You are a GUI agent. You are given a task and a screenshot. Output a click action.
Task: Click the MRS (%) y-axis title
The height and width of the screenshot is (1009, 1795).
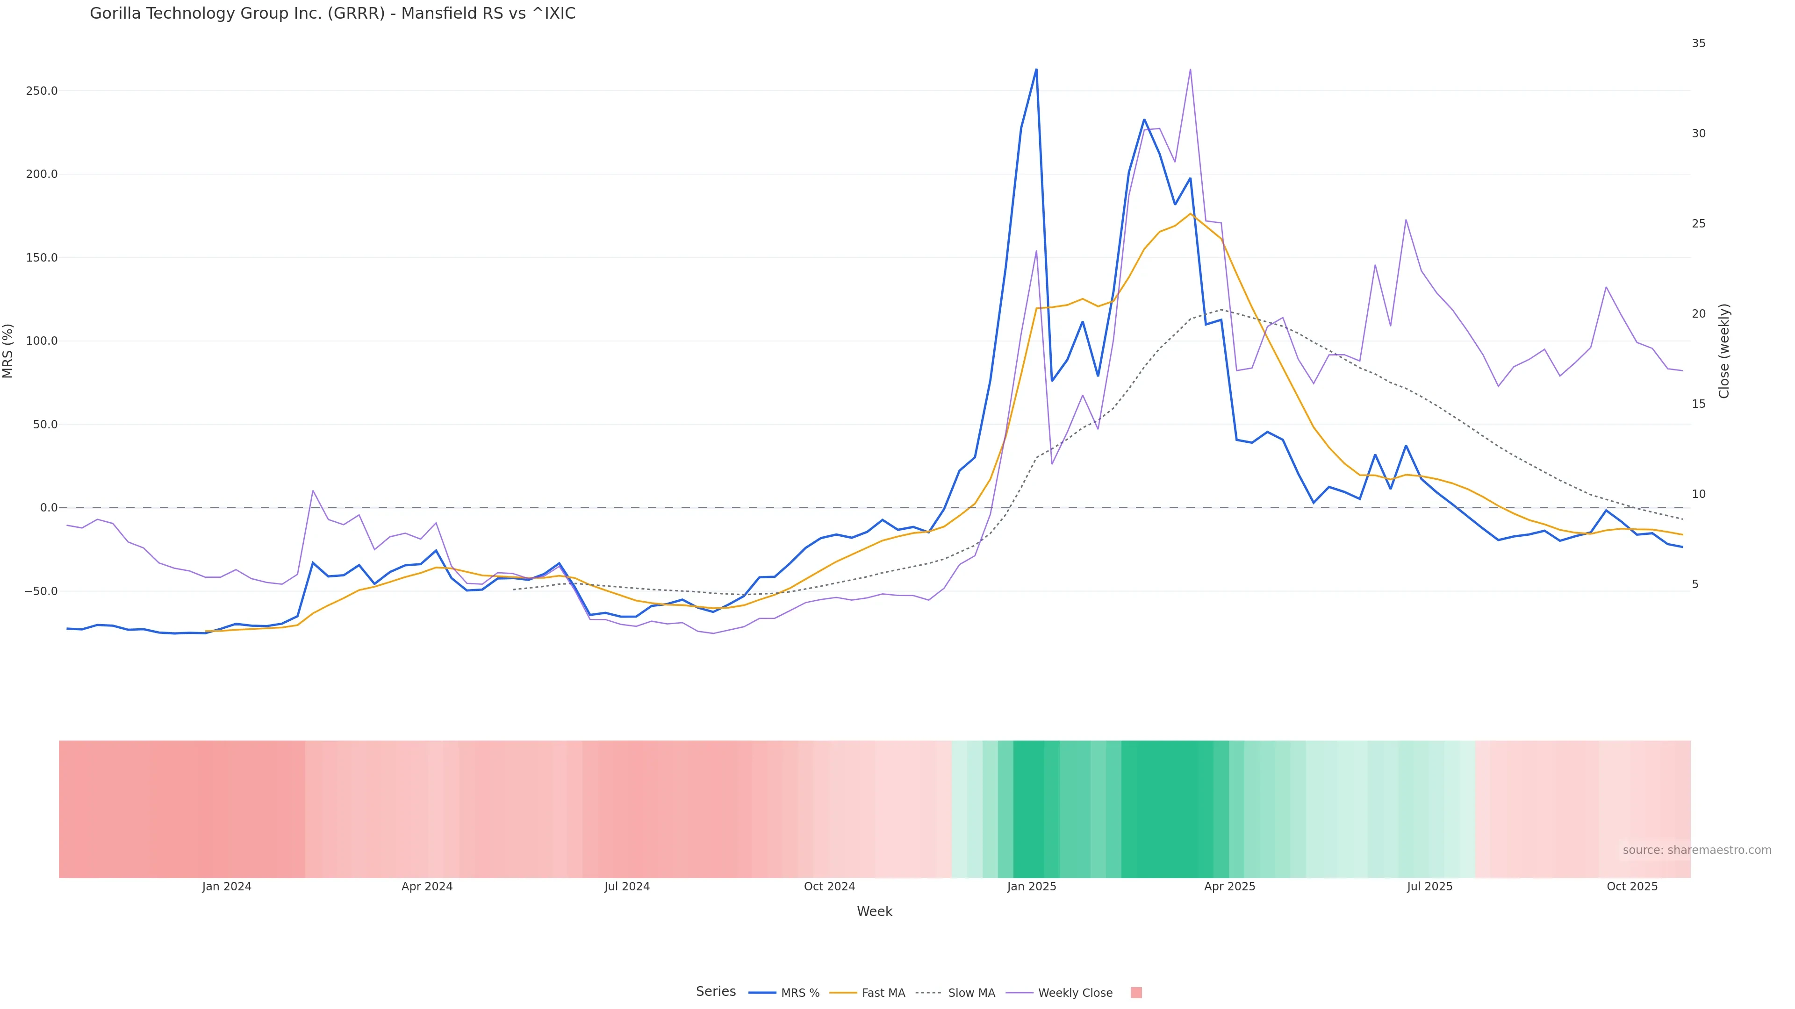(8, 351)
